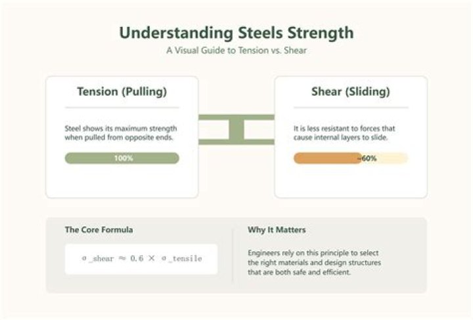This screenshot has width=473, height=320.
Task: Click the top flange of the I-beam
Action: [236, 117]
